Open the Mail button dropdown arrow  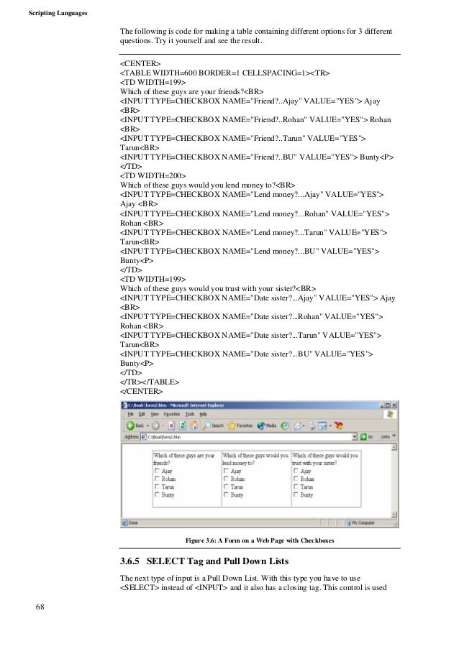[x=304, y=426]
